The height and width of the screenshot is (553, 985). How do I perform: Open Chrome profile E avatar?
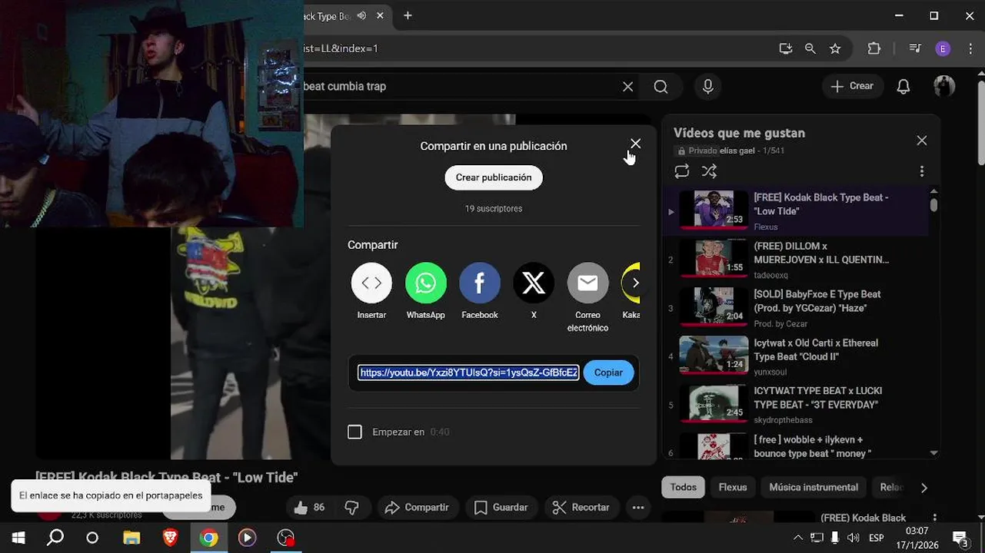(x=943, y=48)
